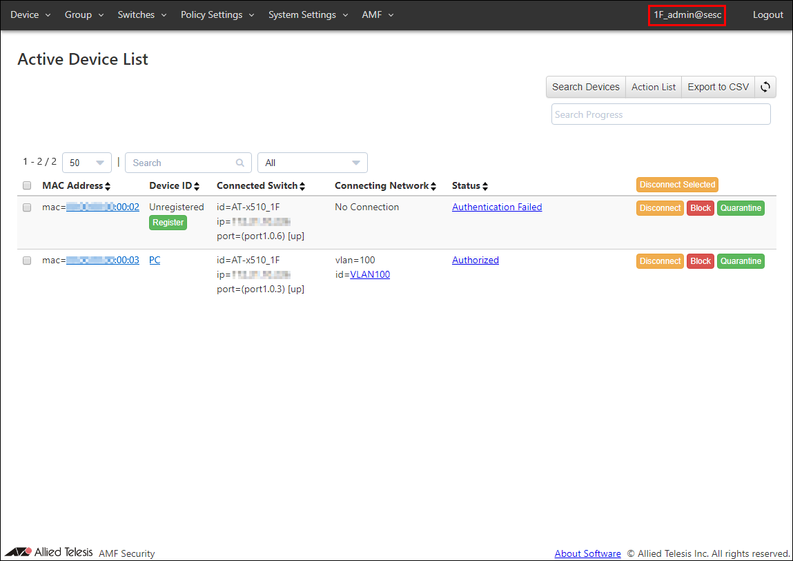The image size is (793, 561).
Task: Click the Search Progress input field
Action: click(x=660, y=114)
